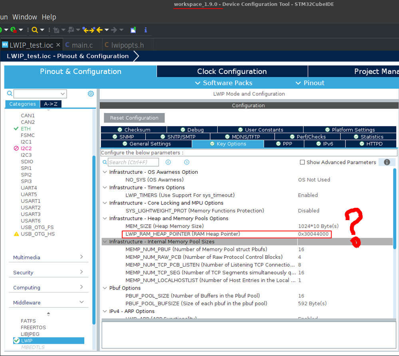Image resolution: width=399 pixels, height=356 pixels.
Task: Click the greyed-out Previous Annotation icon
Action: [71, 30]
